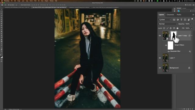
Task: Switch to the Channels tab
Action: click(170, 15)
